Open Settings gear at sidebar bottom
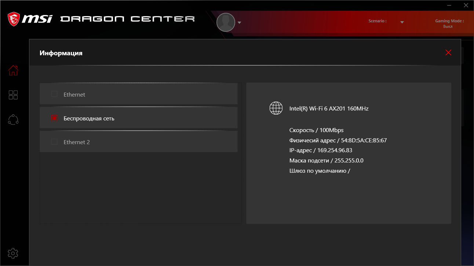Image resolution: width=474 pixels, height=266 pixels. pyautogui.click(x=13, y=253)
